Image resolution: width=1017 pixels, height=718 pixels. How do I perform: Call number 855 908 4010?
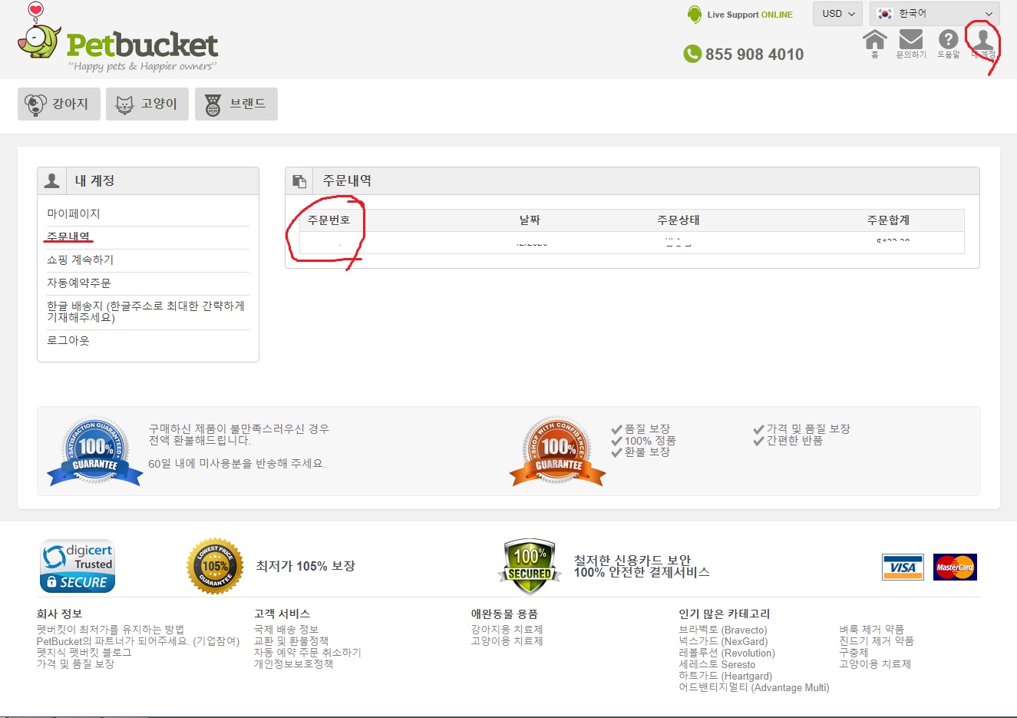pos(754,55)
